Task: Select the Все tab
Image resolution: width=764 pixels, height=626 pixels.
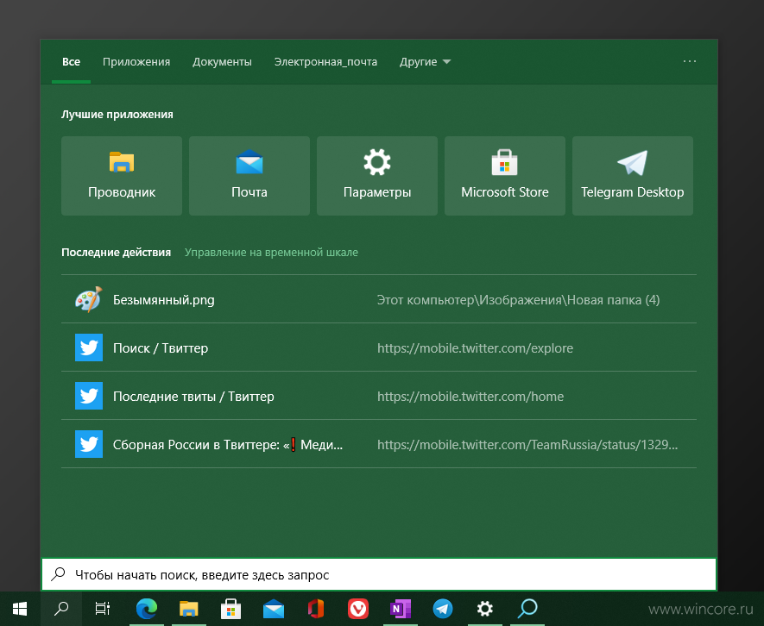Action: (71, 62)
